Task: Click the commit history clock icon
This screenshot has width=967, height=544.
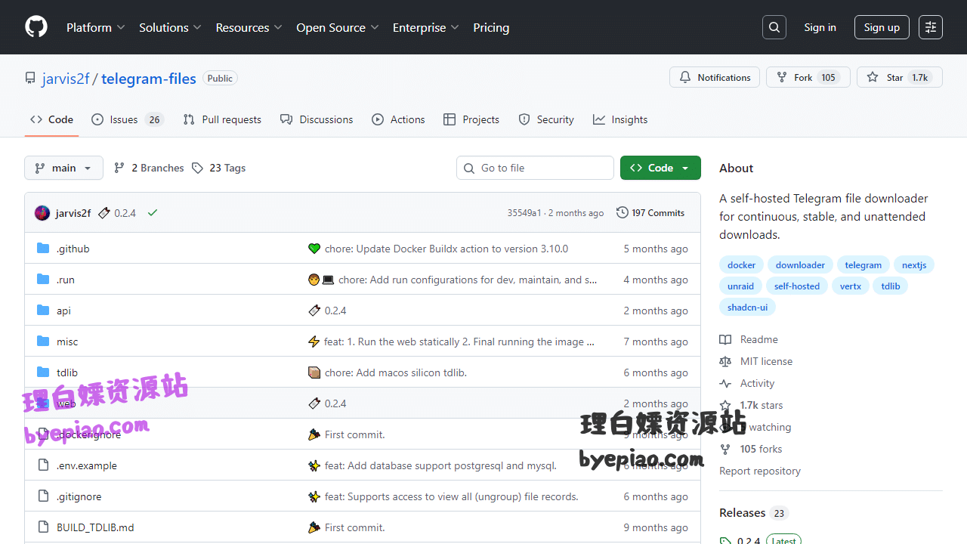Action: coord(622,213)
